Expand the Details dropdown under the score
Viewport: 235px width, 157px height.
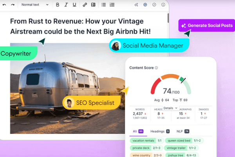[170, 108]
